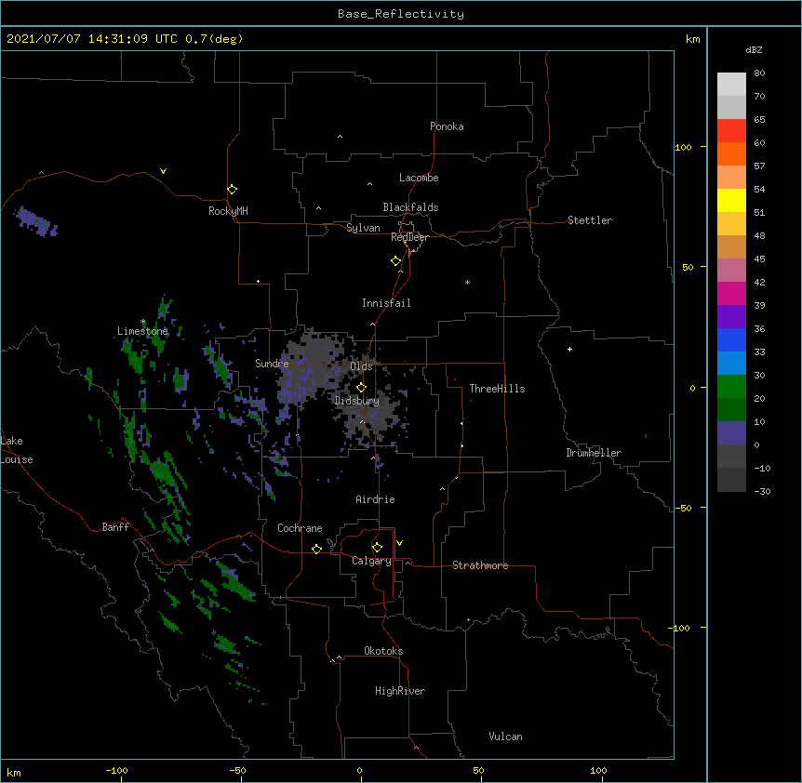Viewport: 802px width, 783px height.
Task: Click the Innisfail label
Action: point(386,303)
